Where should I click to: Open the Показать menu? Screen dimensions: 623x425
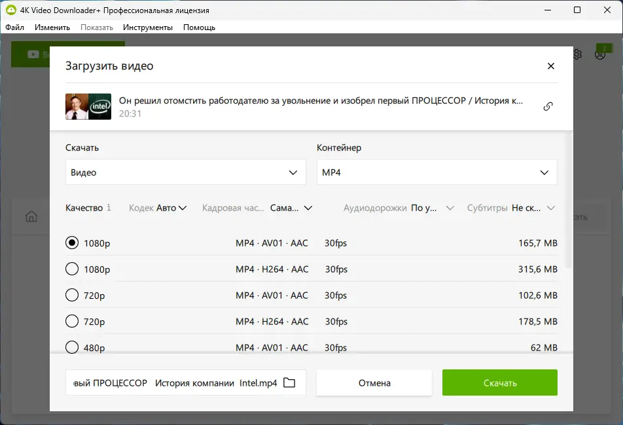(97, 27)
